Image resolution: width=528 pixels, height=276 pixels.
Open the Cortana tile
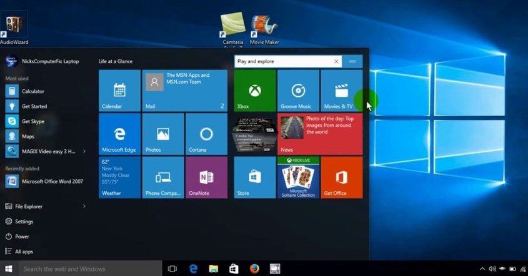(x=206, y=134)
